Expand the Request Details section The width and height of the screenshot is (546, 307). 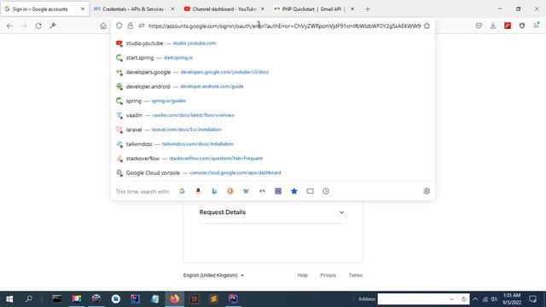tap(272, 212)
